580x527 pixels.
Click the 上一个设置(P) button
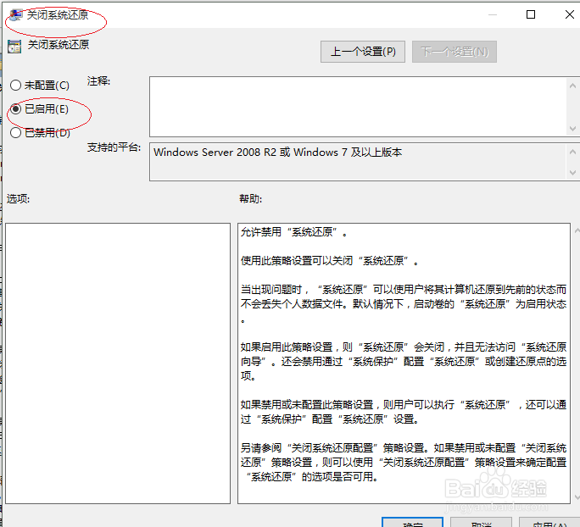point(363,52)
